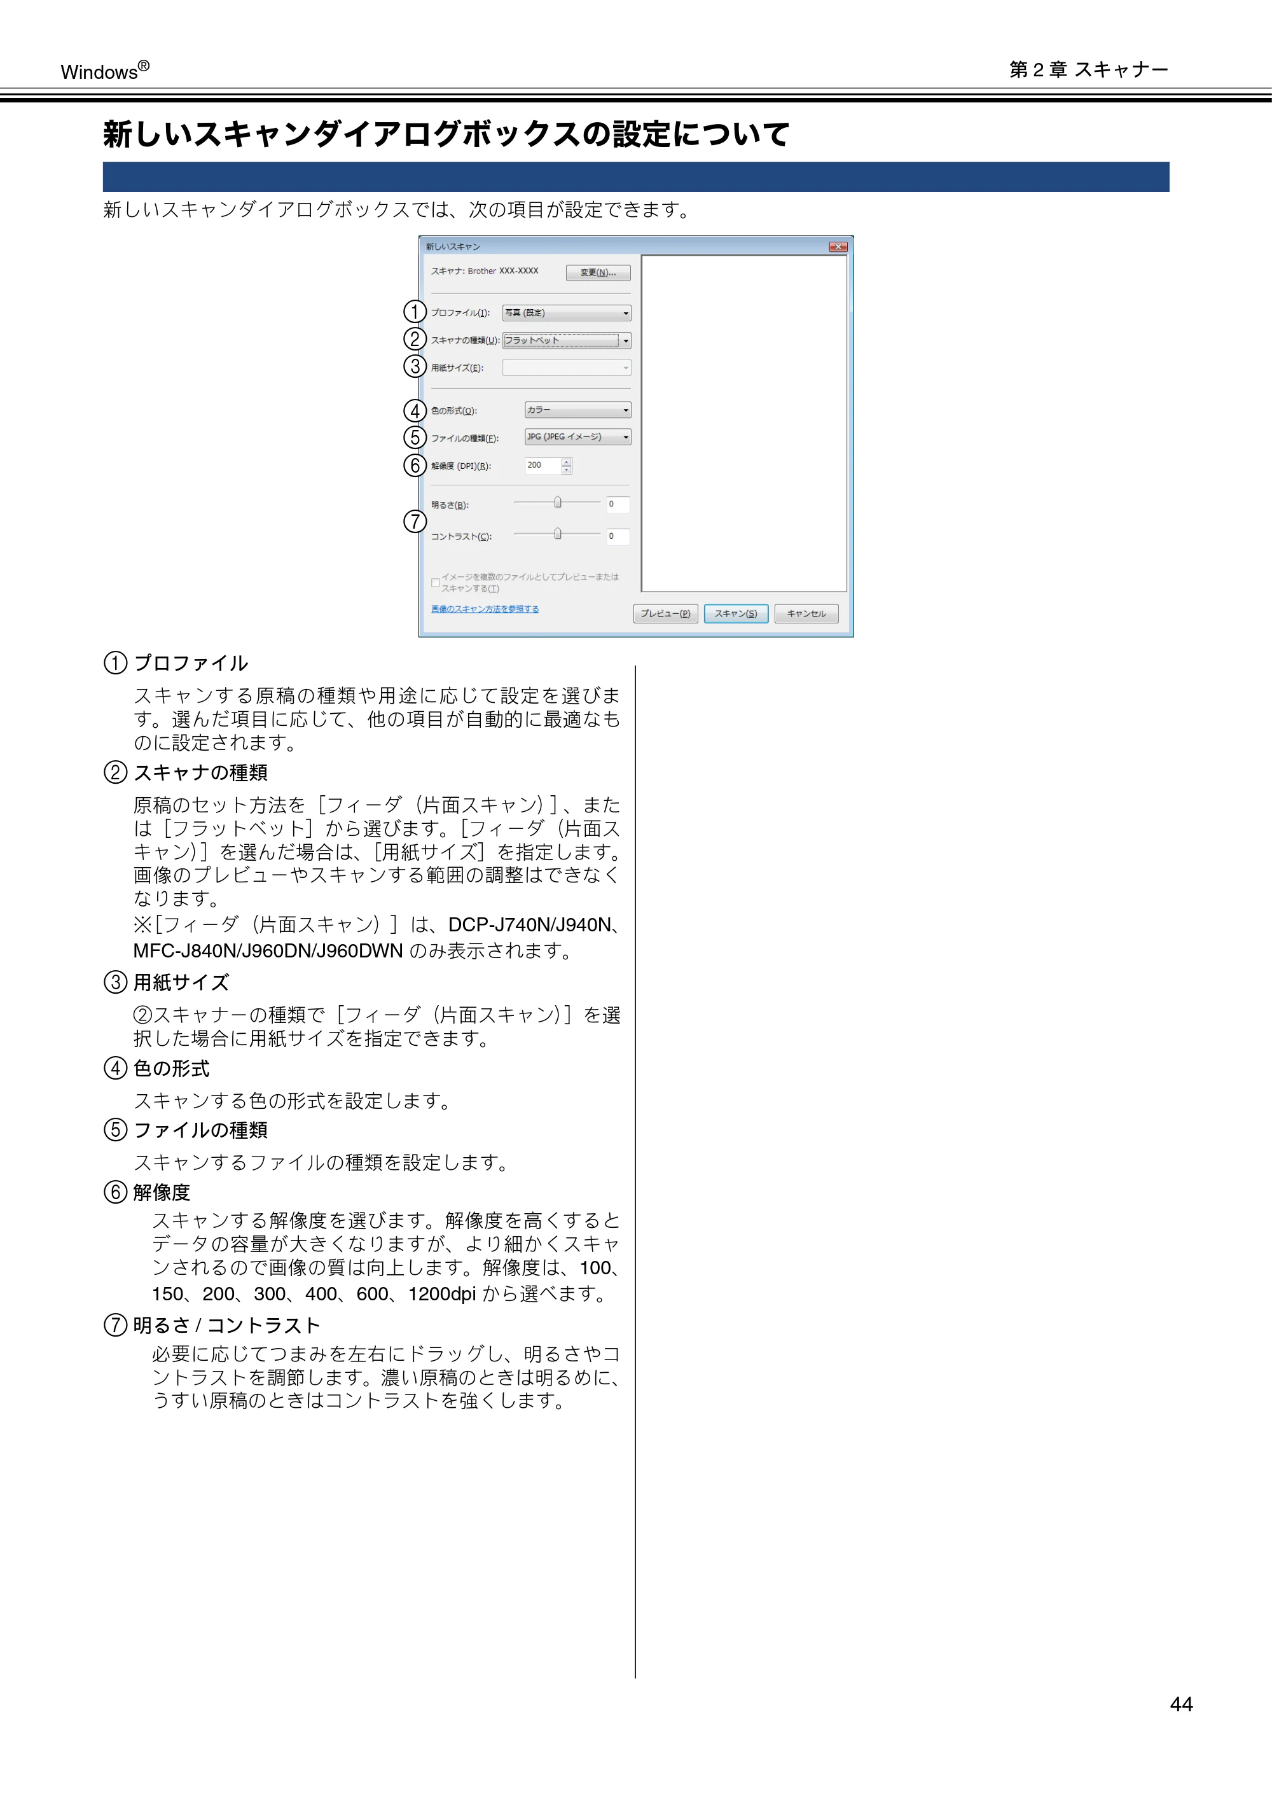Click the ④ 色の形式 section heading
Viewport: 1272px width, 1801px height.
[x=157, y=1068]
